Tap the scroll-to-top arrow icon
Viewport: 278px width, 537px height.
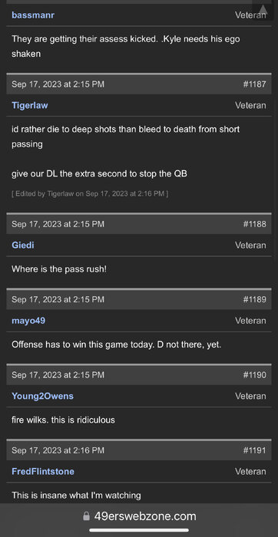[x=263, y=9]
